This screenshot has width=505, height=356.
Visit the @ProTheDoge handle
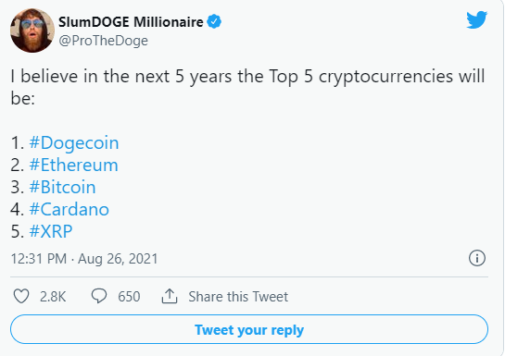coord(104,41)
